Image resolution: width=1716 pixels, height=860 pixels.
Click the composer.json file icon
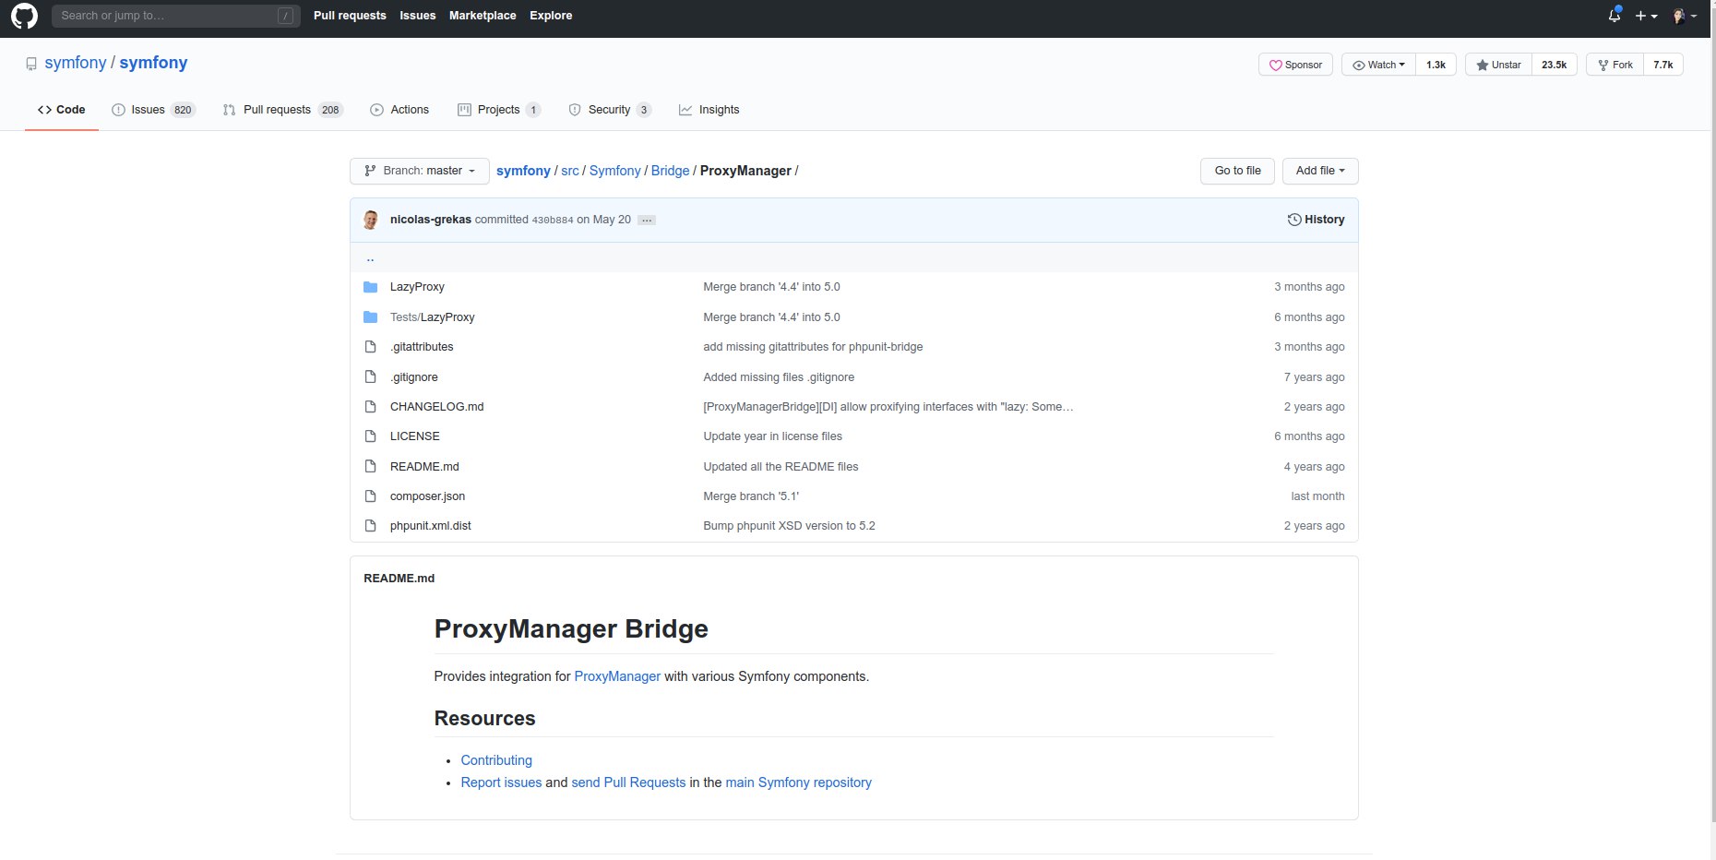[371, 496]
